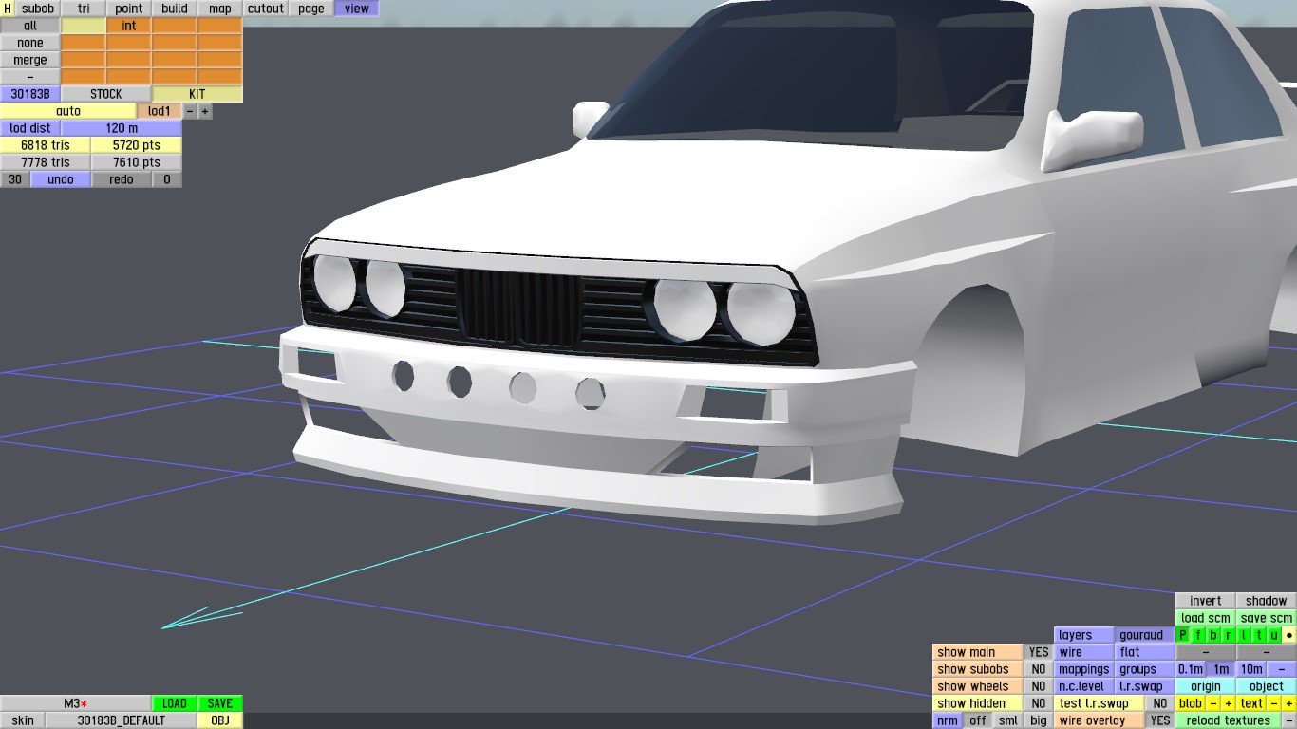Toggle wire overlay YES value
This screenshot has height=729, width=1297.
coord(1160,720)
